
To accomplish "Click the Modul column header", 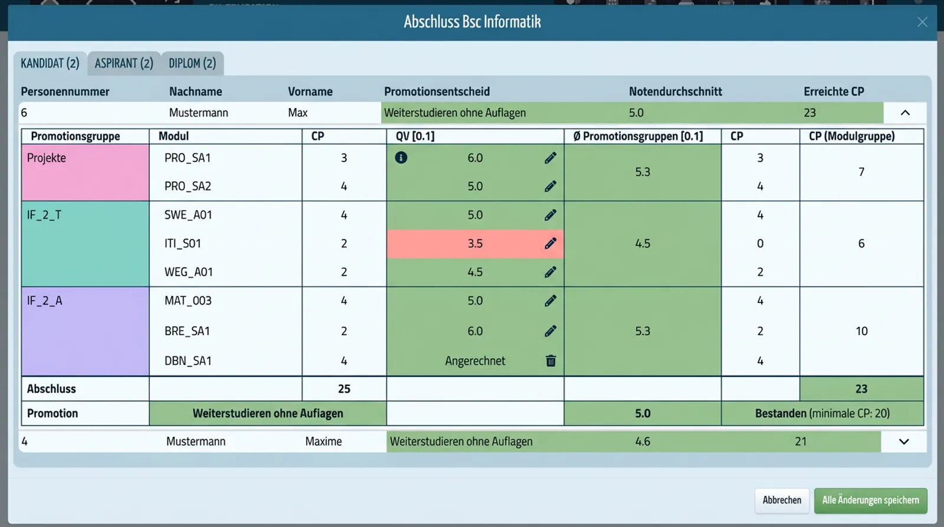I will tap(173, 136).
